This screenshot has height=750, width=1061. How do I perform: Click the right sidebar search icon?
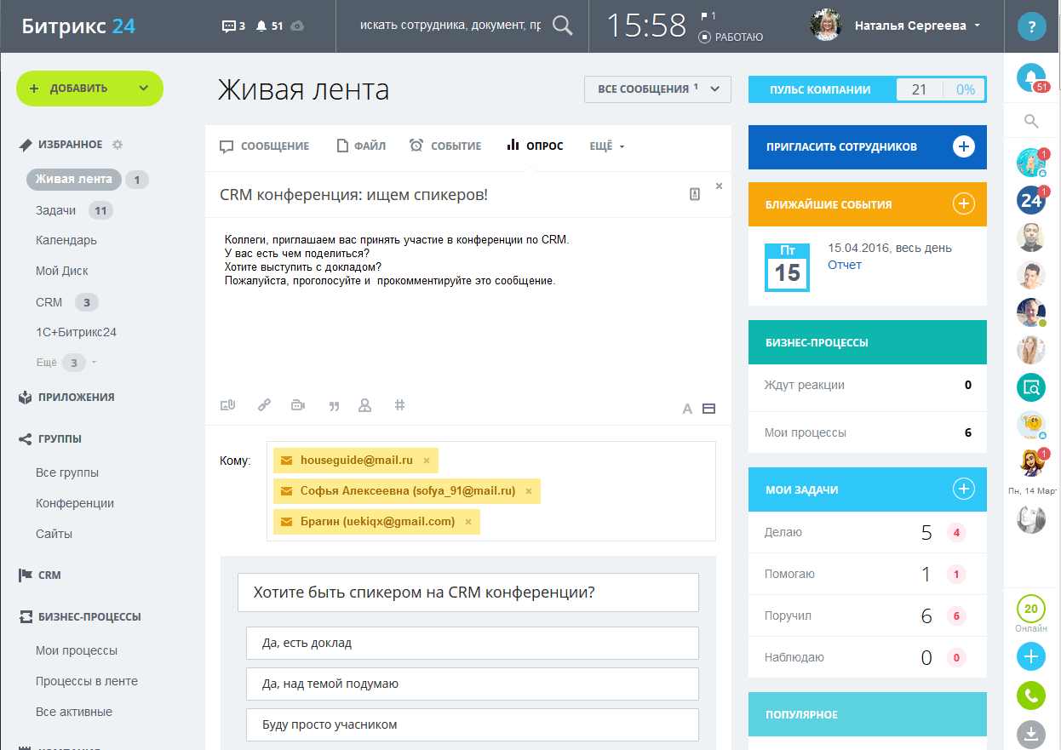tap(1031, 121)
